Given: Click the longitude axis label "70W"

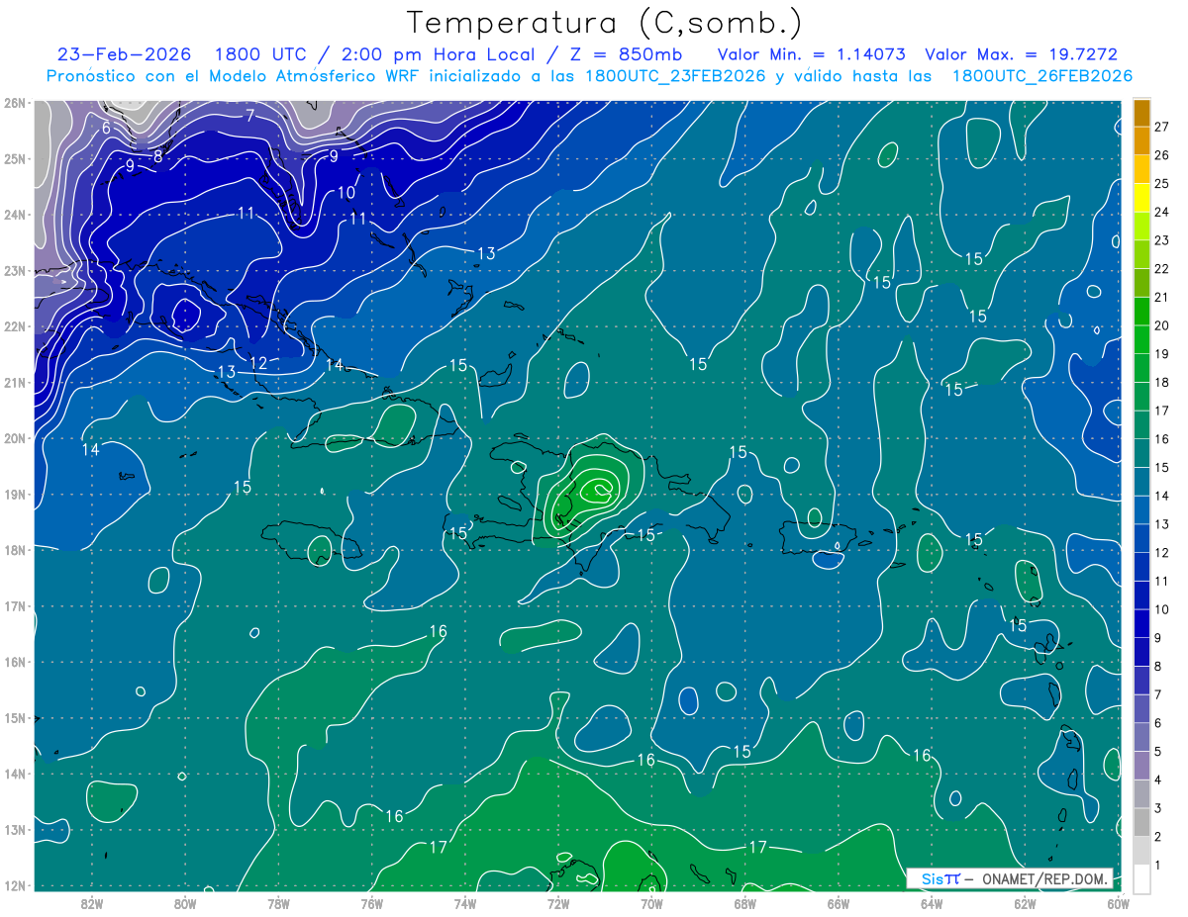Looking at the screenshot, I should [651, 902].
